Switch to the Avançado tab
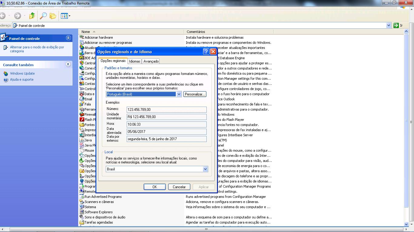Screen dimensions: 414x232 click(151, 61)
